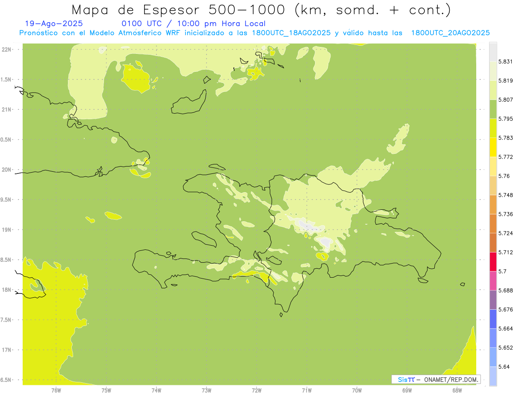
Task: Click the 'Pronóstico con el Modelo Atmosférico WRF' line
Action: pyautogui.click(x=254, y=33)
